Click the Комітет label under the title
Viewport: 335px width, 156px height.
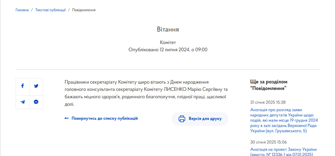168,43
